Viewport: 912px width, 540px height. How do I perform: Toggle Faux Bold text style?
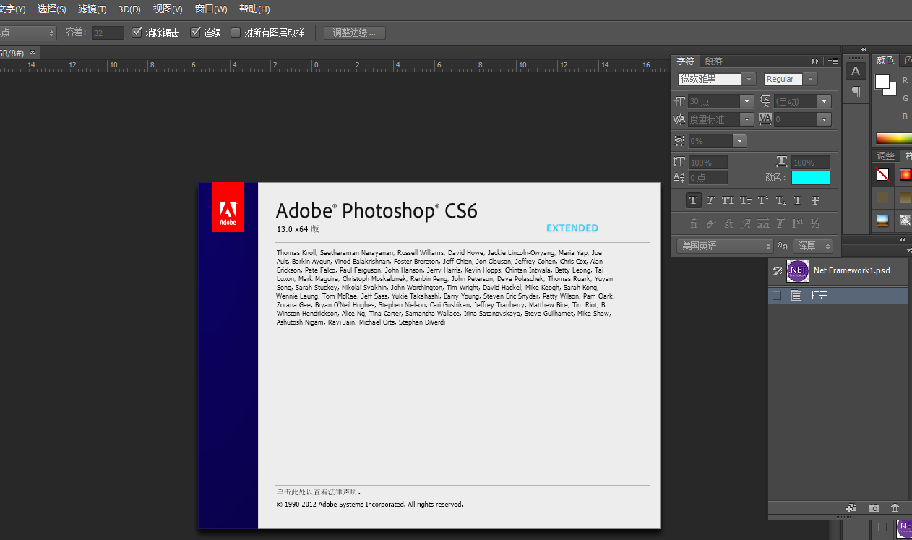(694, 200)
